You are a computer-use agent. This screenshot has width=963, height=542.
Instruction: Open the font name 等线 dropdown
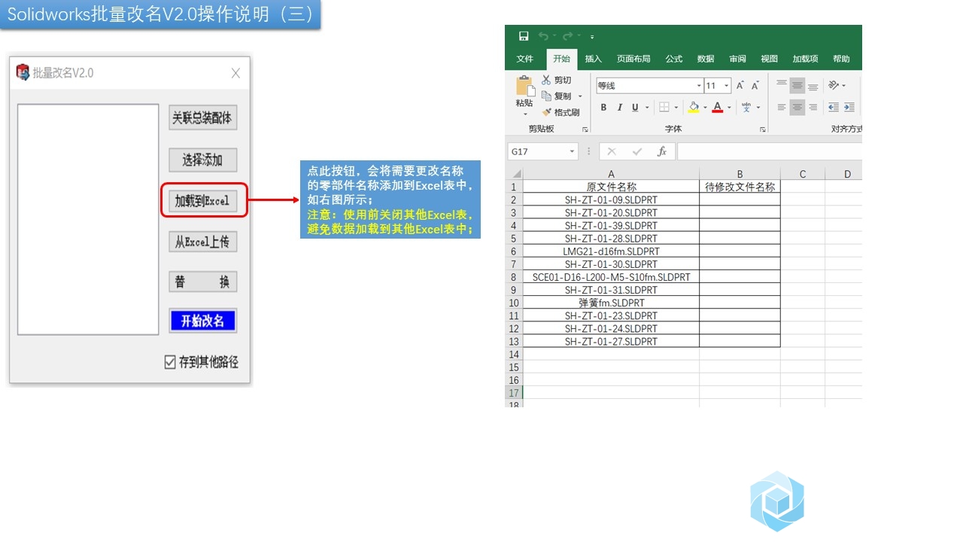click(698, 86)
